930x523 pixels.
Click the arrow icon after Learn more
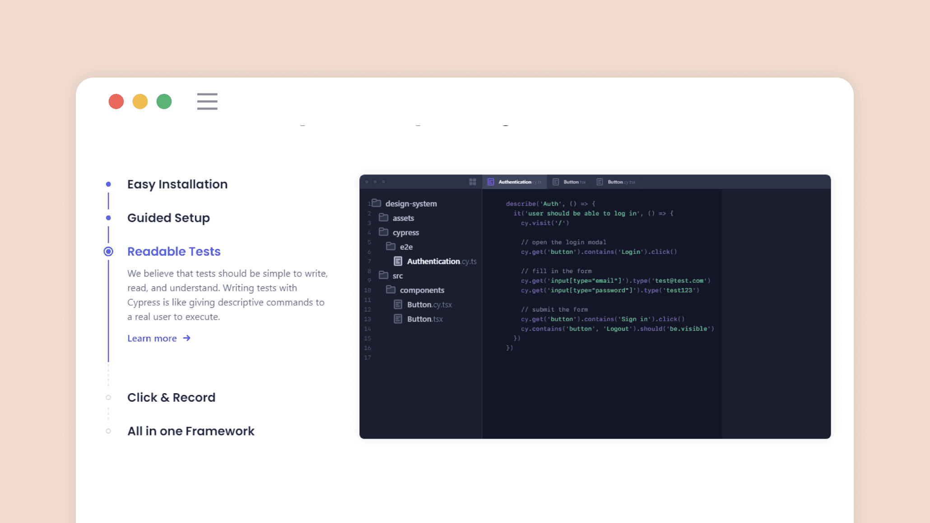coord(187,338)
